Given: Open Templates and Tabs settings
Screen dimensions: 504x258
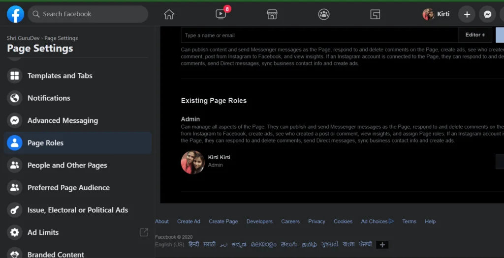Looking at the screenshot, I should 60,76.
